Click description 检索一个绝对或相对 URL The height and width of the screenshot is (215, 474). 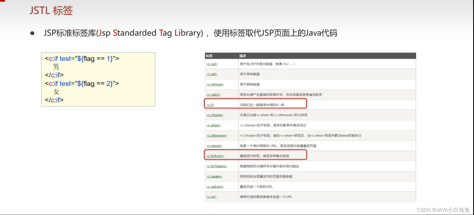(258, 146)
